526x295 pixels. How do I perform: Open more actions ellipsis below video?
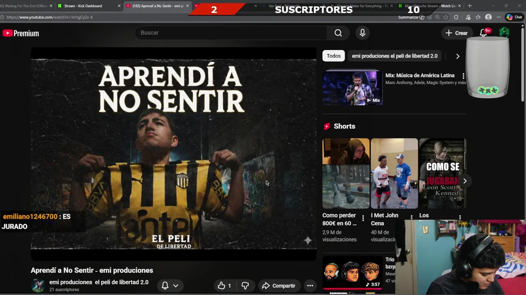[x=310, y=286]
